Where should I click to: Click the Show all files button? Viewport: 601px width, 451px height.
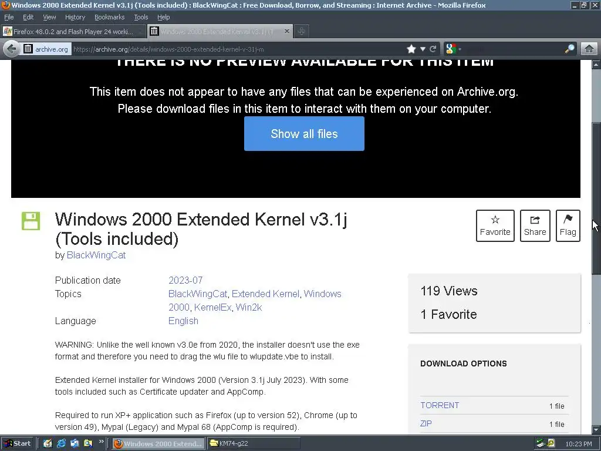(305, 133)
